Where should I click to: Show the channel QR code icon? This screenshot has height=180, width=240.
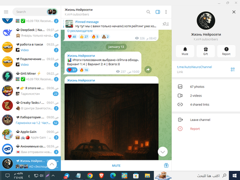coord(233,69)
